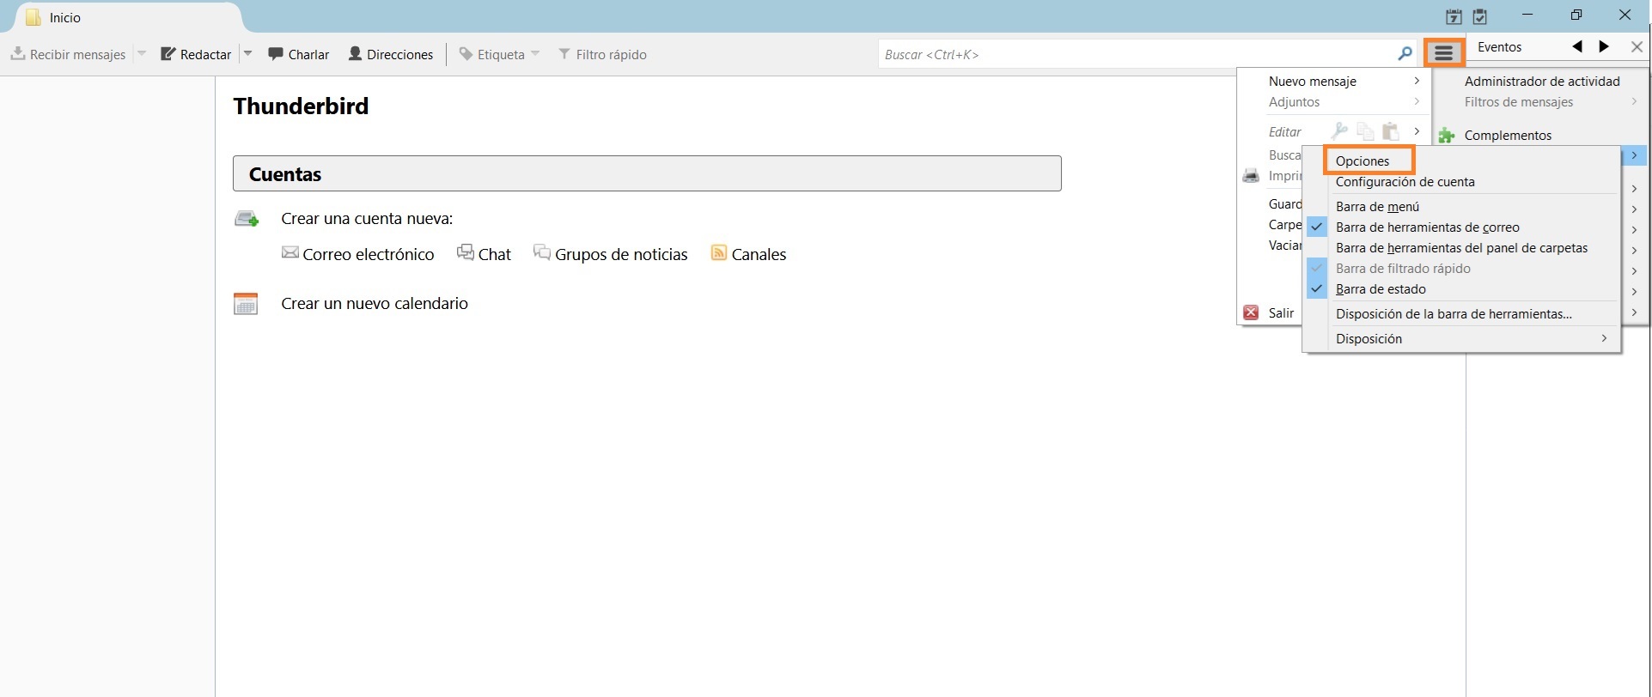
Task: Go to previous day in Eventos panel
Action: coord(1576,47)
